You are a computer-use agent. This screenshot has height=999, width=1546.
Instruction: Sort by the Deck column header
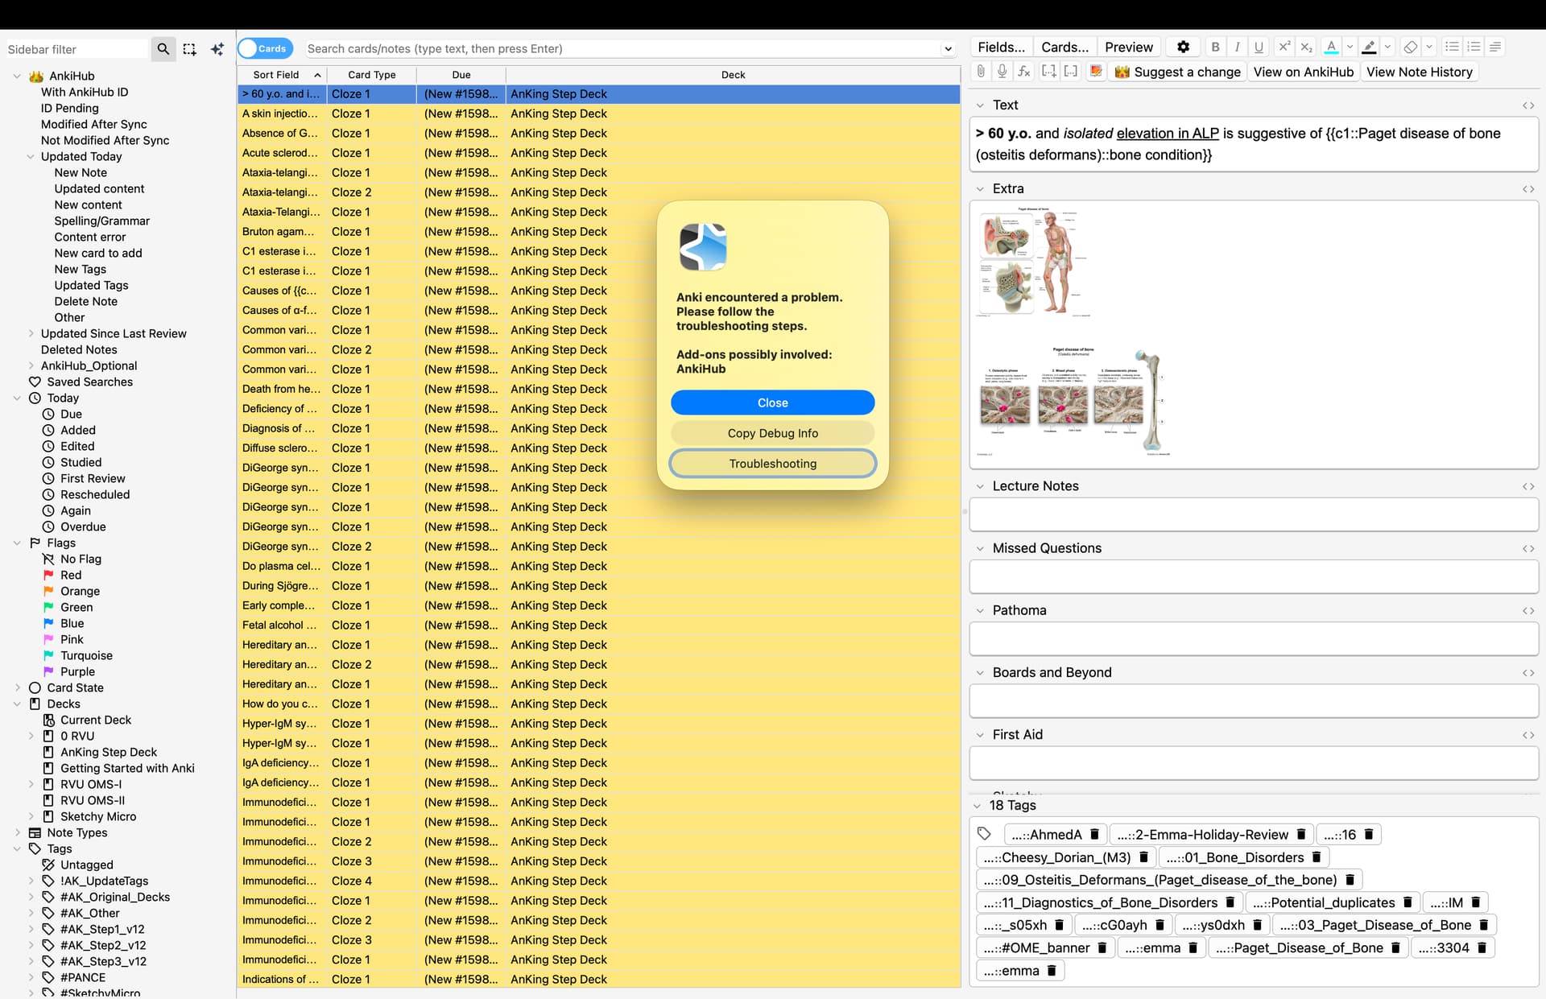pos(733,75)
